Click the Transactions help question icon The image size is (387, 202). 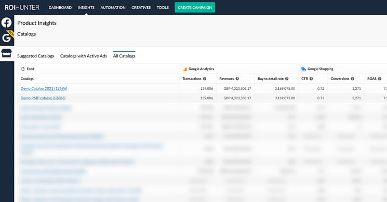coord(205,79)
